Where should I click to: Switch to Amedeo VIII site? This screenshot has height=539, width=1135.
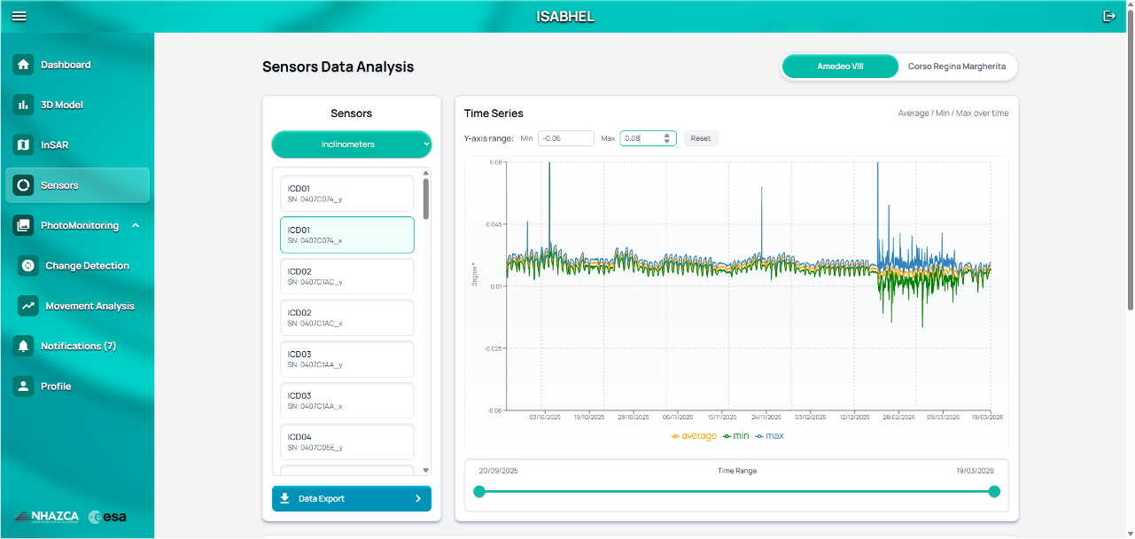[840, 66]
